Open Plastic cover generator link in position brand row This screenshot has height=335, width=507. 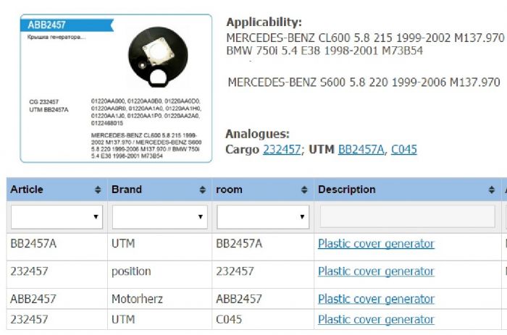click(376, 271)
